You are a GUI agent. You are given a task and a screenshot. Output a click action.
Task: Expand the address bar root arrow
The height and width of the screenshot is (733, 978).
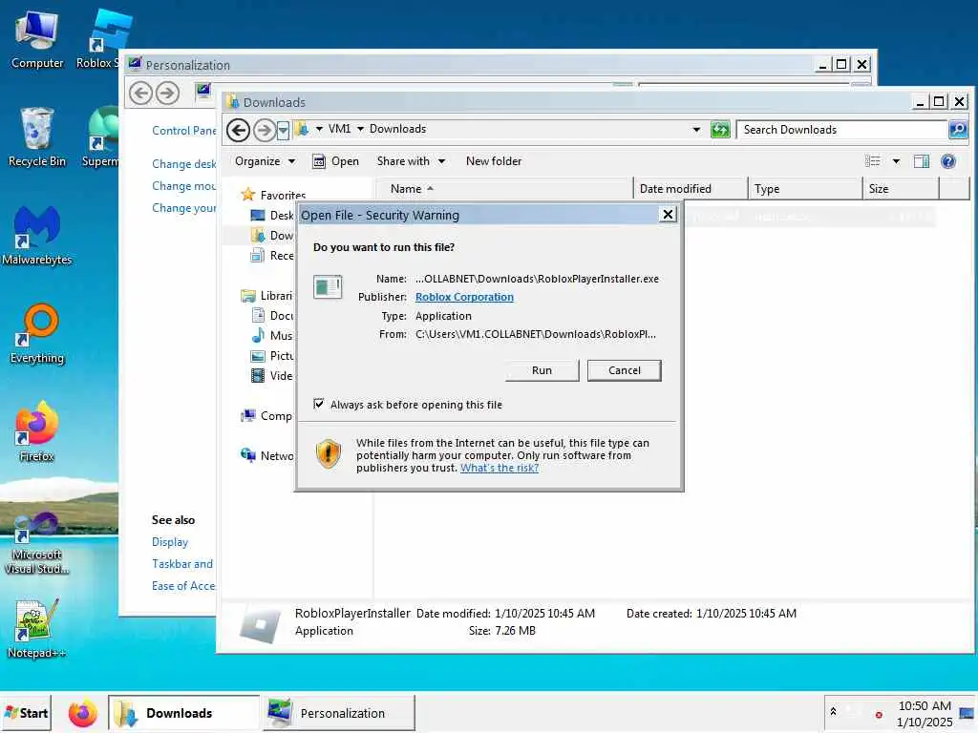coord(319,129)
